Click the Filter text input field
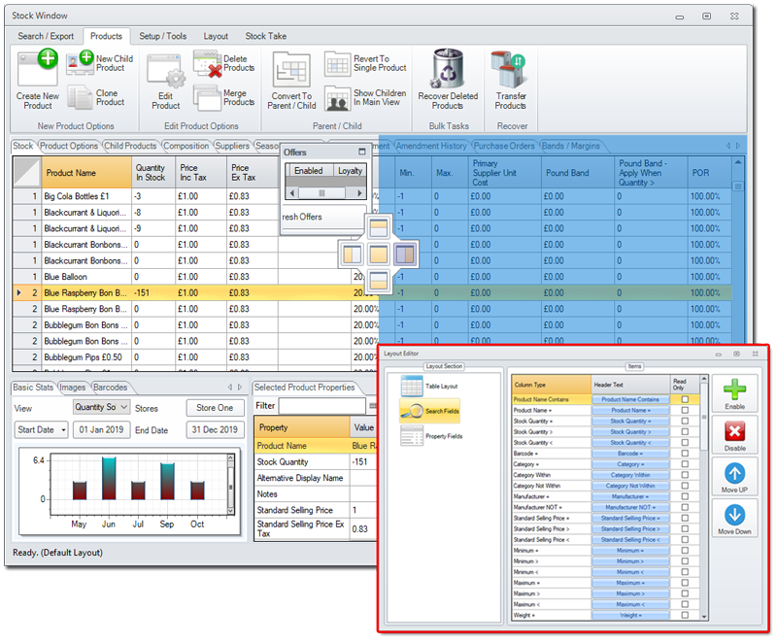Screen dimensions: 777x643 coord(322,406)
